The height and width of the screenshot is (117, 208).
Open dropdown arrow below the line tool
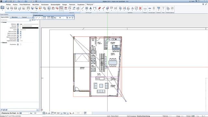(83, 10)
